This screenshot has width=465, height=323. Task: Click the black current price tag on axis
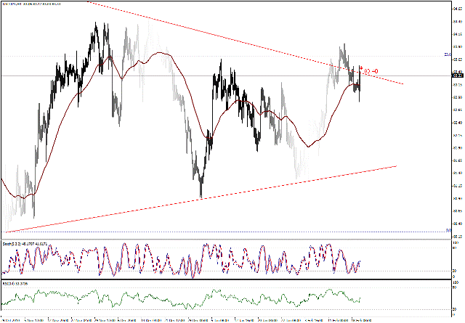tap(457, 75)
